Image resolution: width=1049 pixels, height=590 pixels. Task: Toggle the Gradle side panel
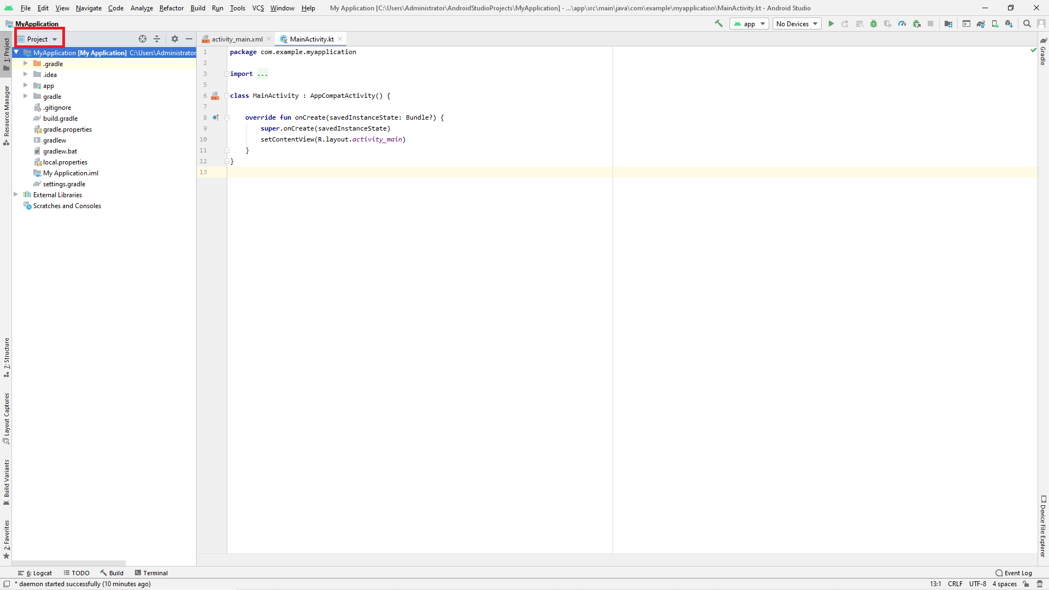click(1043, 52)
